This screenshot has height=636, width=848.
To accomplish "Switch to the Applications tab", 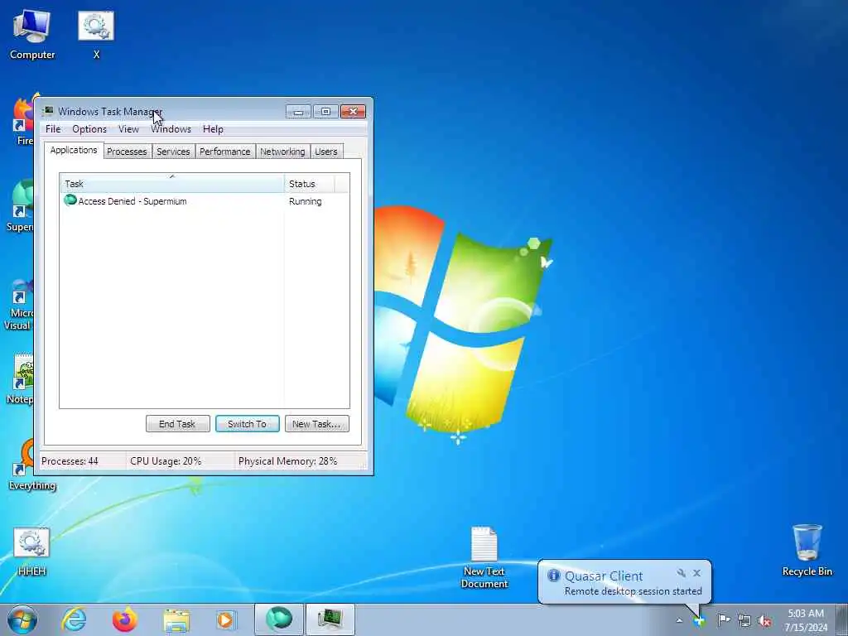I will (74, 150).
